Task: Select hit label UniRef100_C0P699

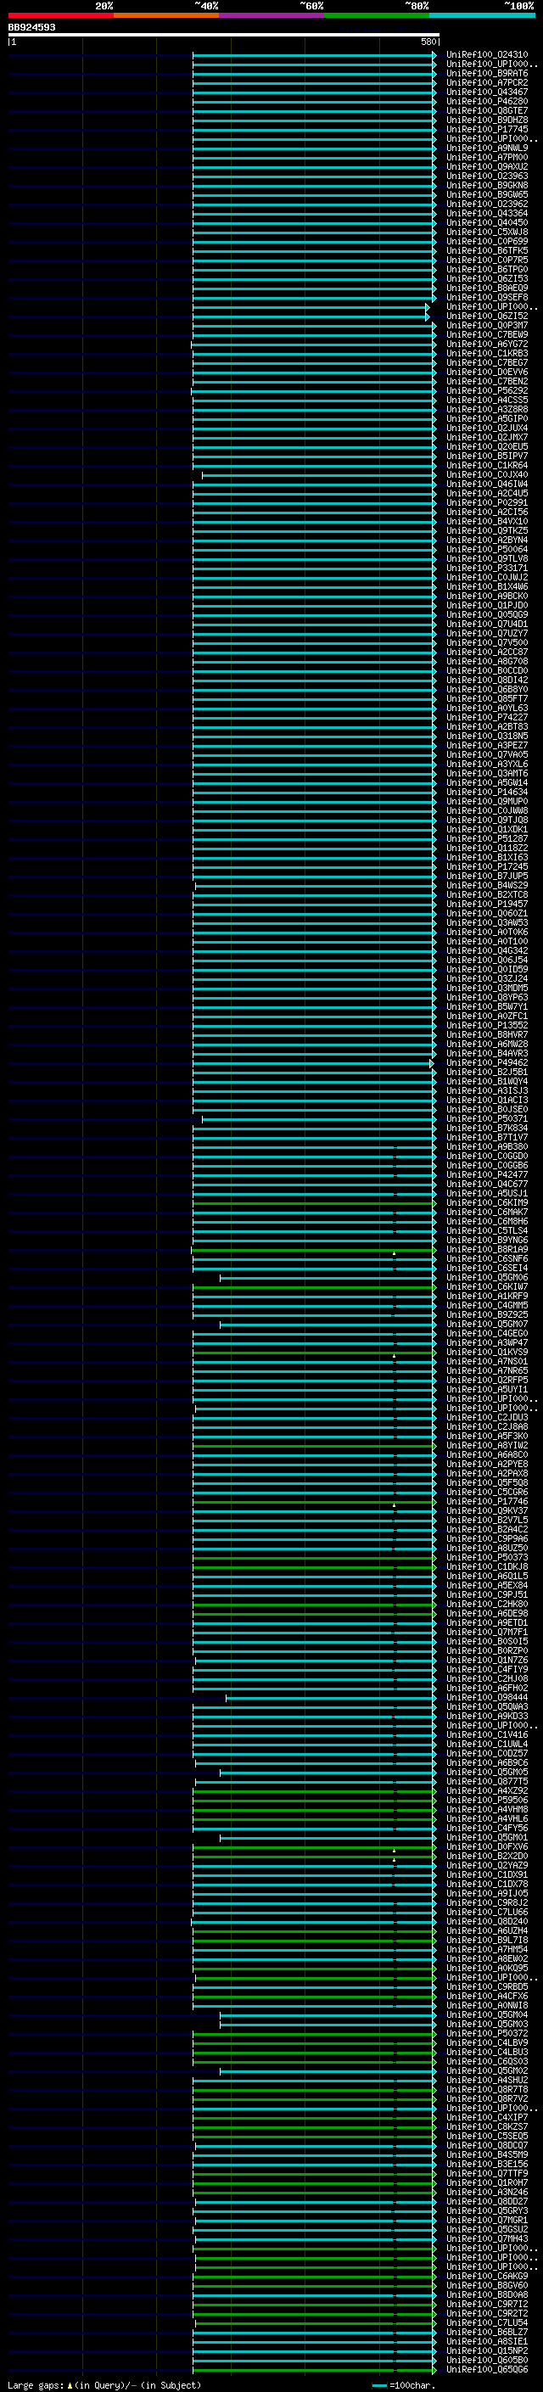Action: (x=486, y=242)
